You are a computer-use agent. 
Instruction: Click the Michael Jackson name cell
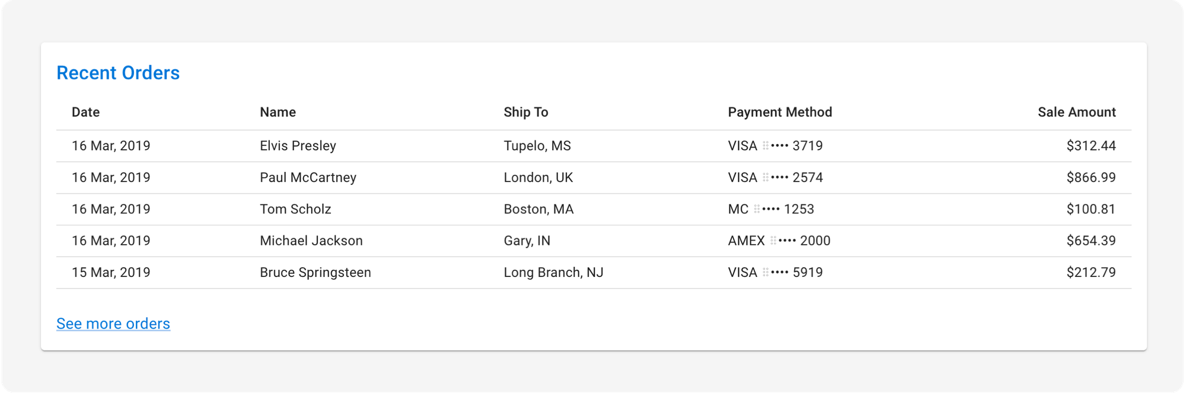pos(311,241)
